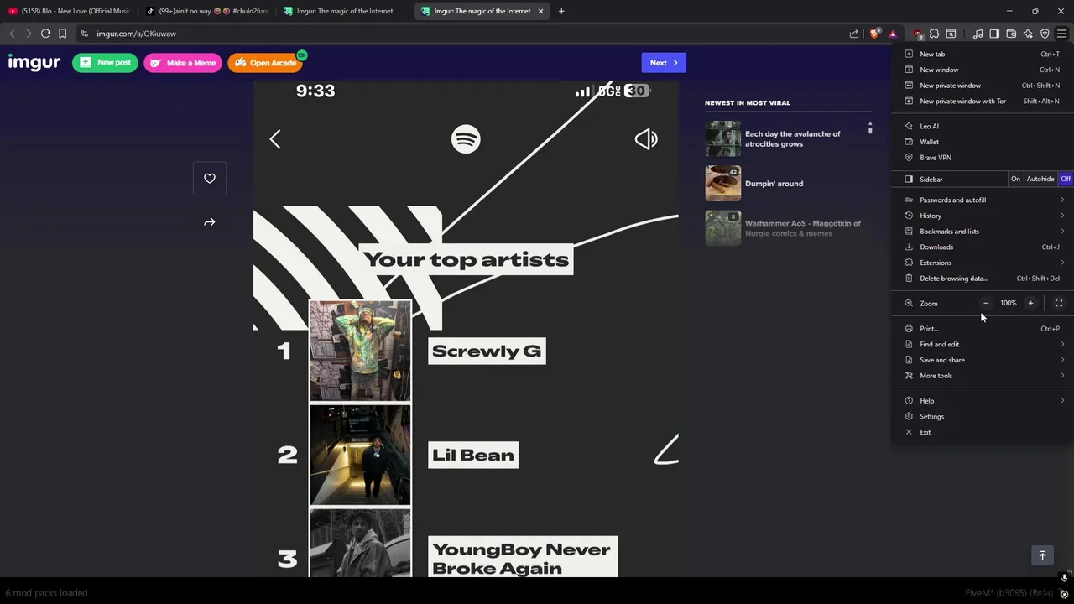
Task: Set Sidebar to Off
Action: click(1066, 179)
